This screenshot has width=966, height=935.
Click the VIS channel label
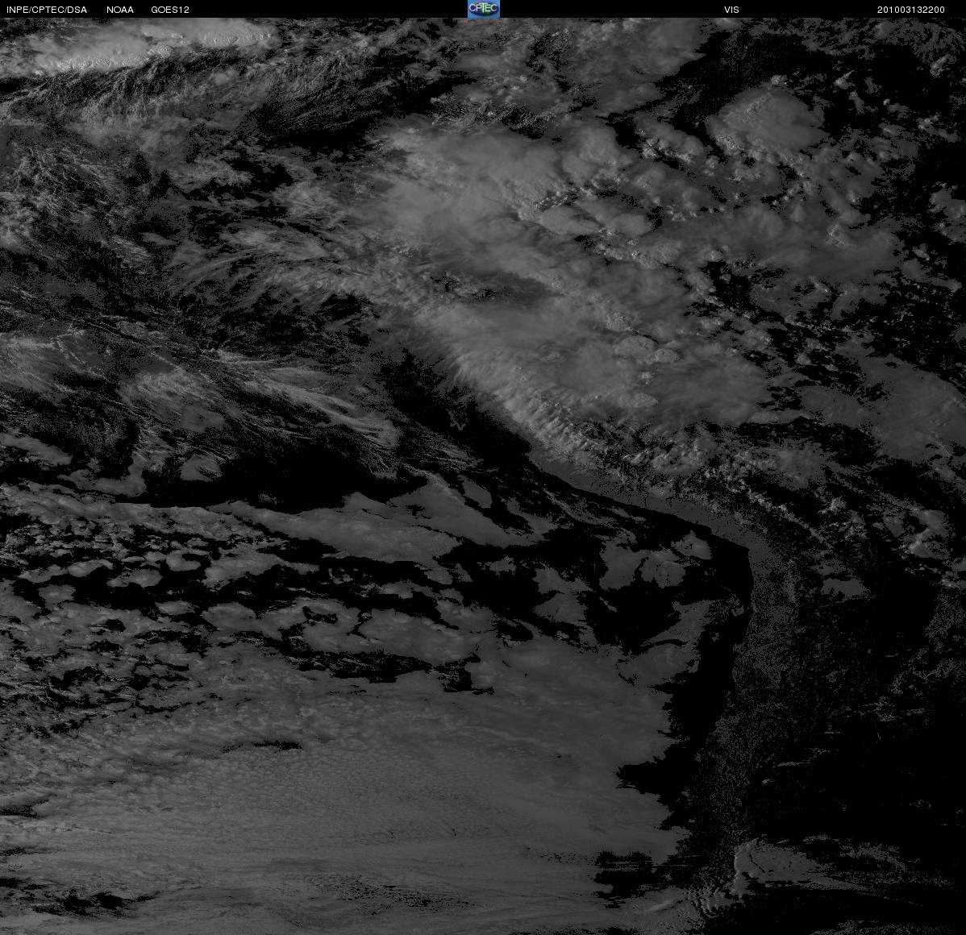pyautogui.click(x=731, y=10)
